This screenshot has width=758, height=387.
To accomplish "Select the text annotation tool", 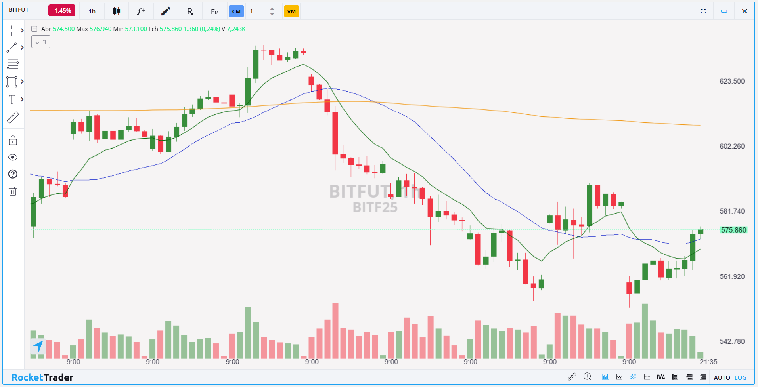I will [x=12, y=99].
